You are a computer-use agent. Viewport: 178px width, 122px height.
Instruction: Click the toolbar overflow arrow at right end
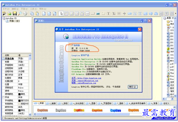tap(176, 14)
